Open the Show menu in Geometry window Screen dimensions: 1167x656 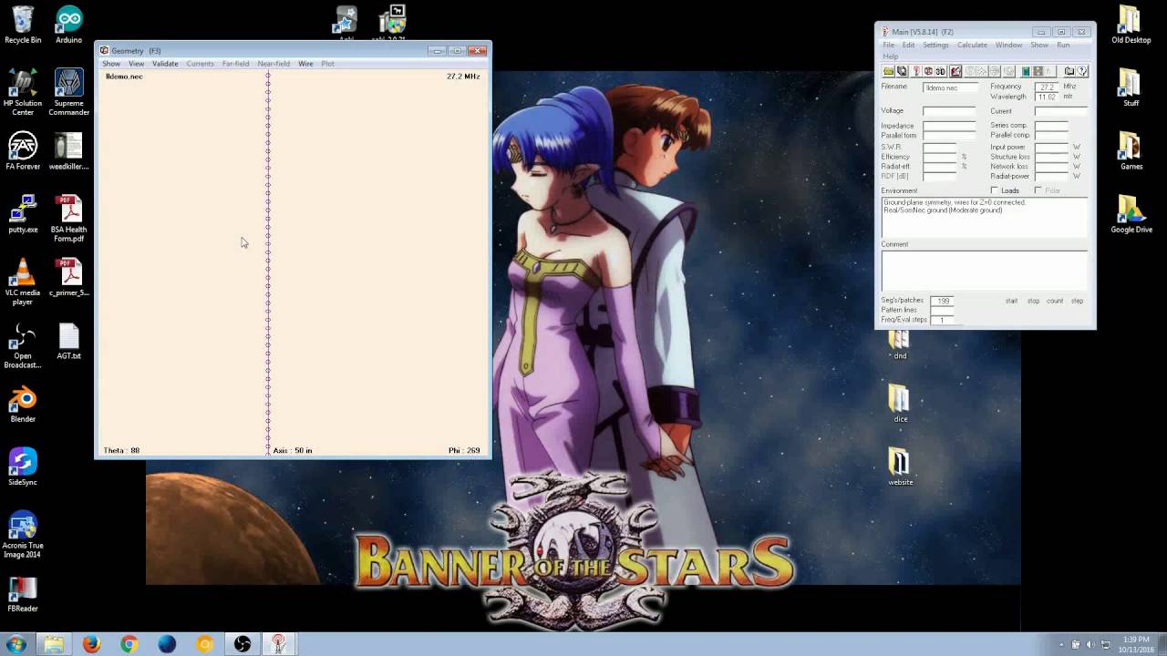point(111,64)
